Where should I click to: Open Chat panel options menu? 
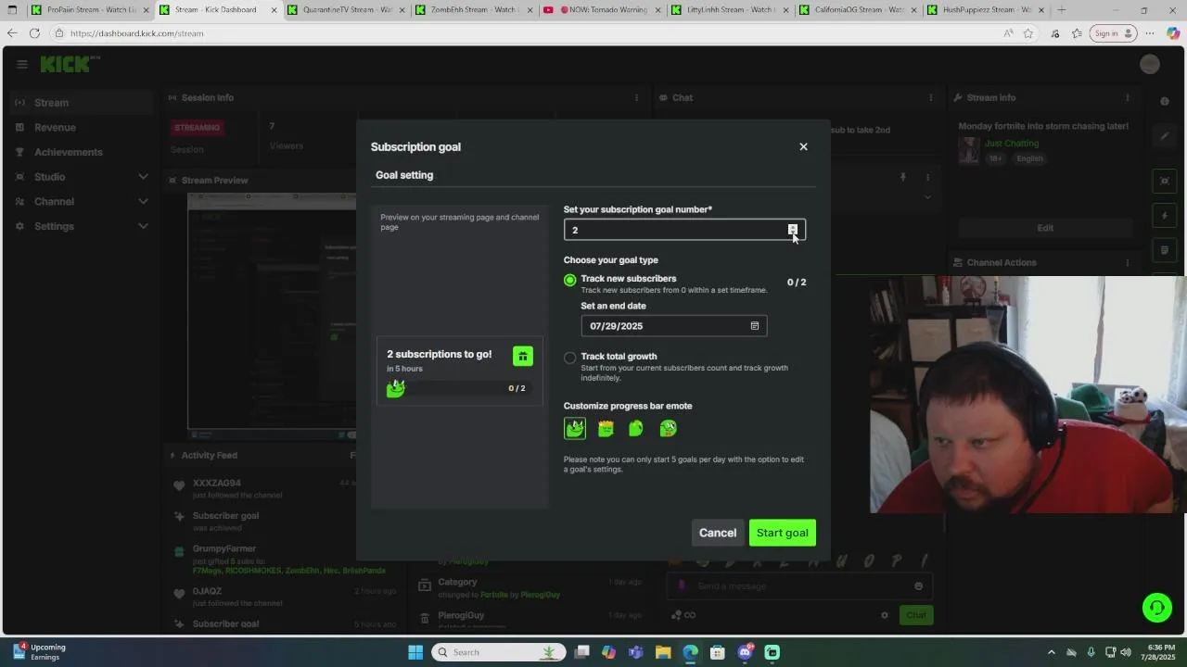click(x=931, y=97)
